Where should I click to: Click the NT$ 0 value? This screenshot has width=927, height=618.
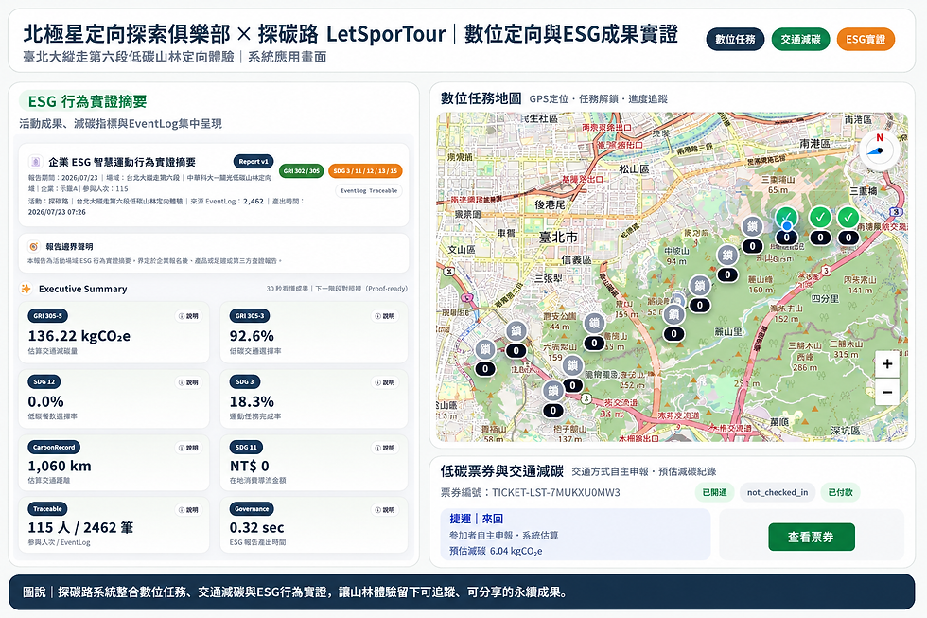tap(250, 466)
